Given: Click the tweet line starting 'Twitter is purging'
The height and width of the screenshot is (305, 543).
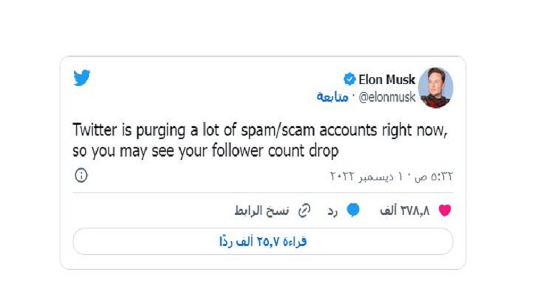Looking at the screenshot, I should pos(260,131).
